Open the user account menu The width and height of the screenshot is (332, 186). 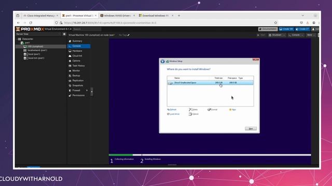(x=315, y=29)
